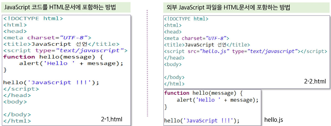The width and height of the screenshot is (331, 126).
Task: Select the opening <body> tag in 2-1.html code
Action: pyautogui.click(x=15, y=102)
